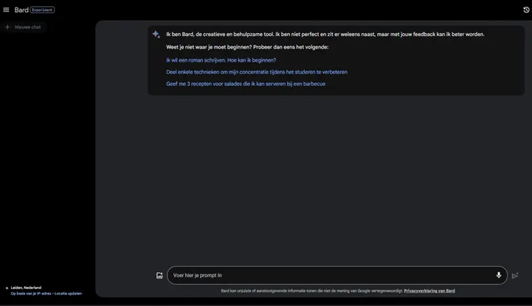
Task: Click the upload image icon
Action: click(x=159, y=276)
